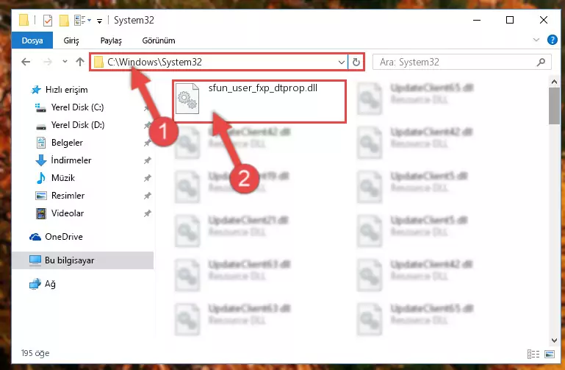The width and height of the screenshot is (565, 370).
Task: Close the System32 window
Action: (x=544, y=20)
